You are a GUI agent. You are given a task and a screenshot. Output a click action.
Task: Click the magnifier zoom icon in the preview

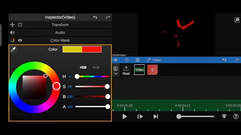tap(237, 20)
